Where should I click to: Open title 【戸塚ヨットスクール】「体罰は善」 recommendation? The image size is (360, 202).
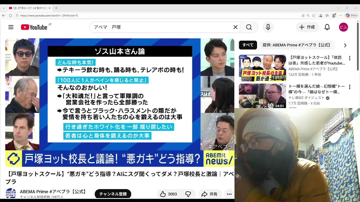tap(317, 61)
